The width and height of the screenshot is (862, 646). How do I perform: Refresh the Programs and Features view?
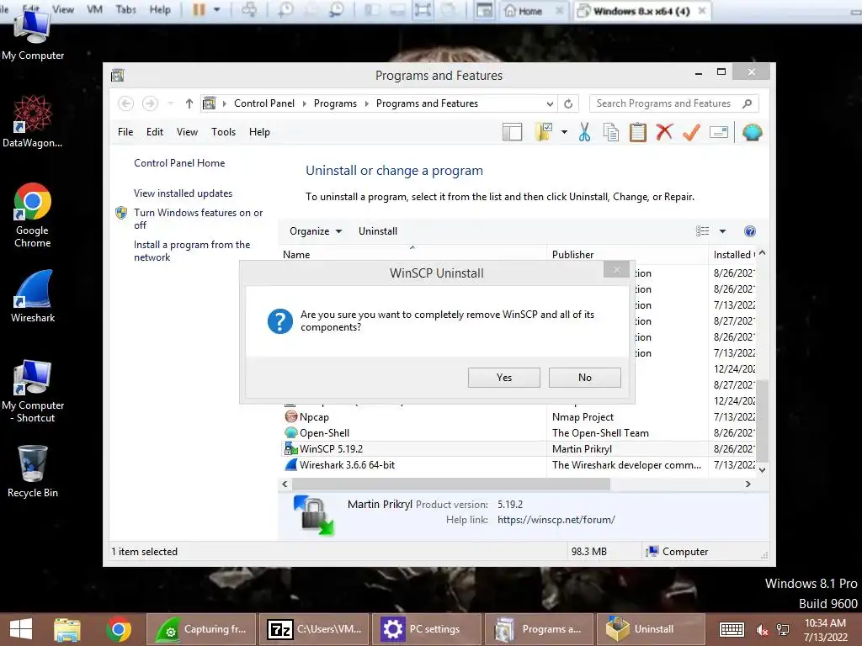point(568,103)
